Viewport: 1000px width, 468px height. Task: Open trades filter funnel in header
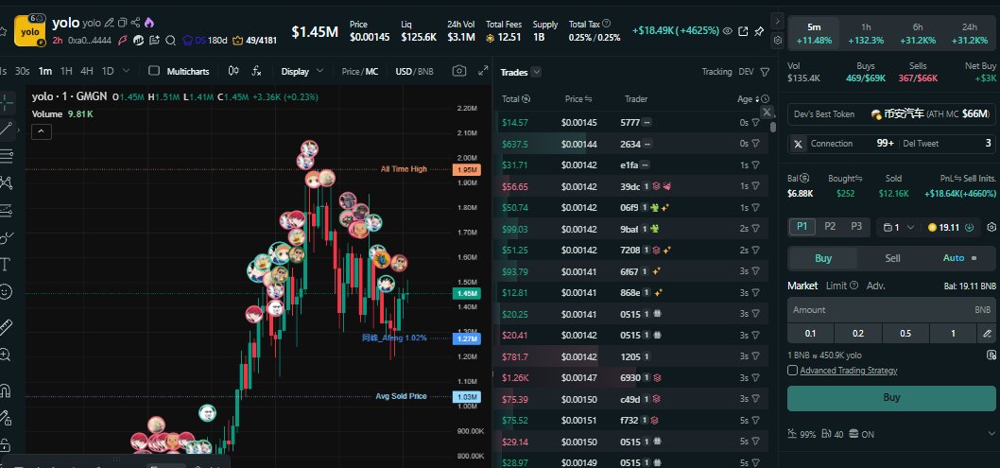pyautogui.click(x=765, y=72)
